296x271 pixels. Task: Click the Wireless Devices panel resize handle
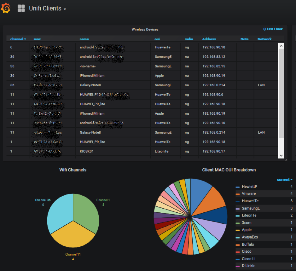pos(286,160)
